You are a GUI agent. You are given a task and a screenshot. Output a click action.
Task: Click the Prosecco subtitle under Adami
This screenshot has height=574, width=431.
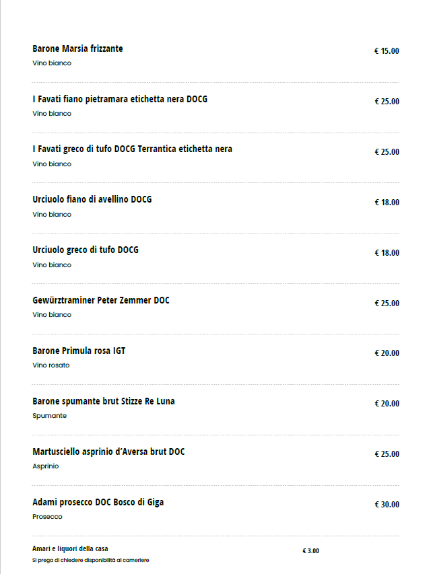click(47, 517)
